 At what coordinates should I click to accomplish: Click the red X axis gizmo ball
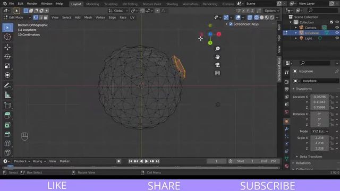[x=219, y=34]
